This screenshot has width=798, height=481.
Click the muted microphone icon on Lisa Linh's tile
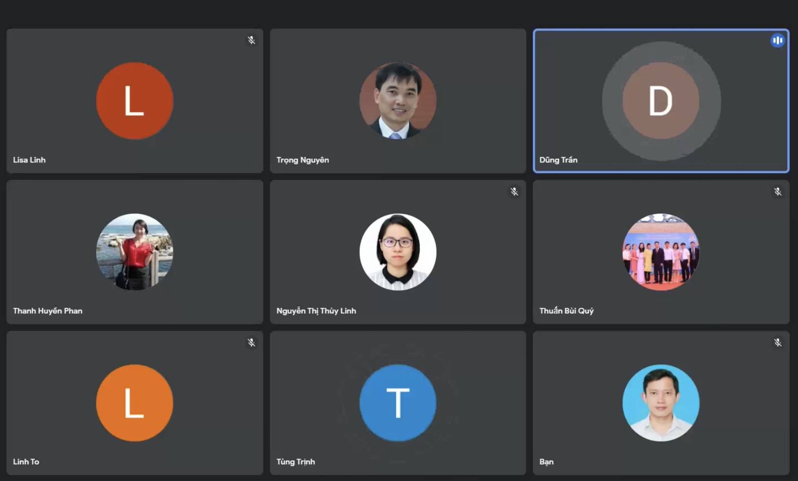pyautogui.click(x=251, y=40)
